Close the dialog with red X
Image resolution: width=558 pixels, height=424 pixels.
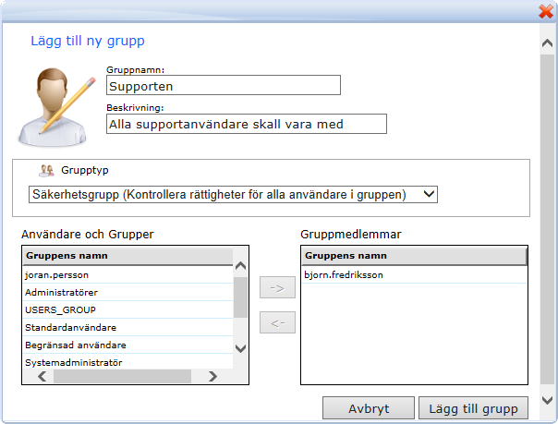tap(545, 11)
